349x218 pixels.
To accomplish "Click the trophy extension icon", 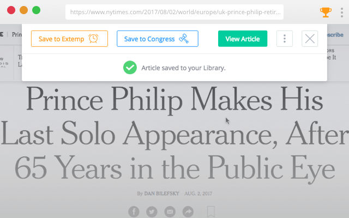I will [x=326, y=11].
